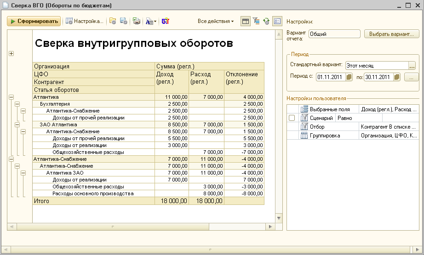Click the open saved settings folder icon
This screenshot has height=255, width=424.
[113, 21]
